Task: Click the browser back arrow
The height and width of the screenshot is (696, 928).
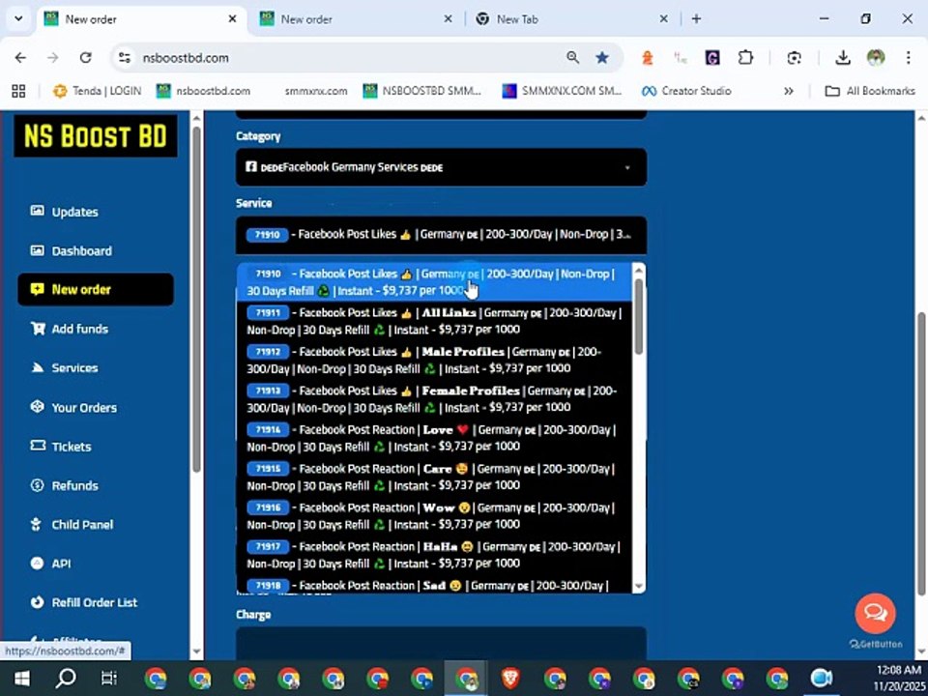Action: (x=20, y=57)
